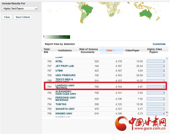Image resolution: width=170 pixels, height=134 pixels.
Task: Open the LANZHOU UNIV TECHNOL link
Action: point(65,86)
